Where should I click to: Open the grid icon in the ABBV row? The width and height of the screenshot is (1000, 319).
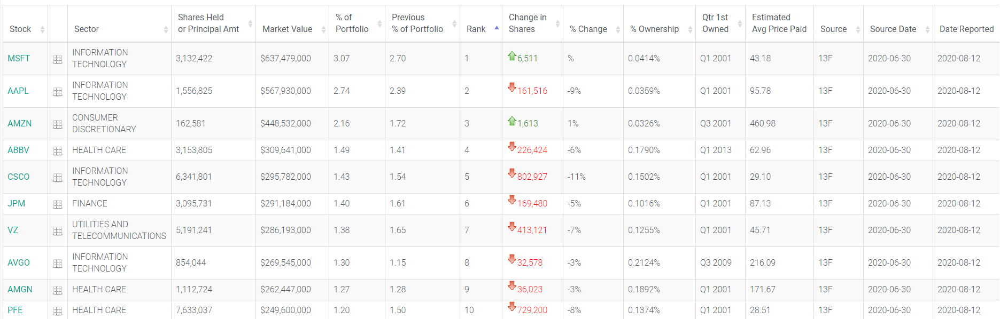point(58,151)
